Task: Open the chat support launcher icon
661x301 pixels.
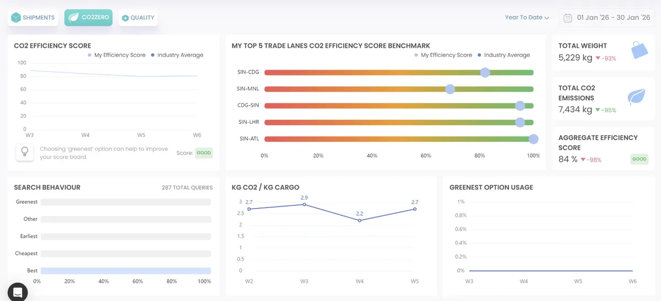Action: click(x=18, y=292)
